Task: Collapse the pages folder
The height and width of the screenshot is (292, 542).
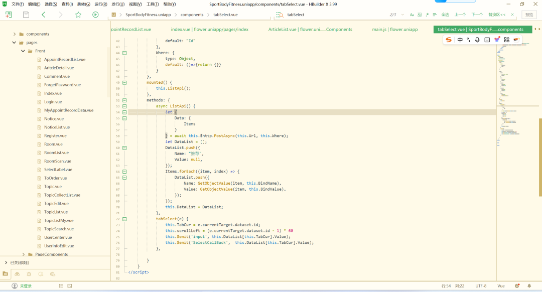Action: [14, 43]
